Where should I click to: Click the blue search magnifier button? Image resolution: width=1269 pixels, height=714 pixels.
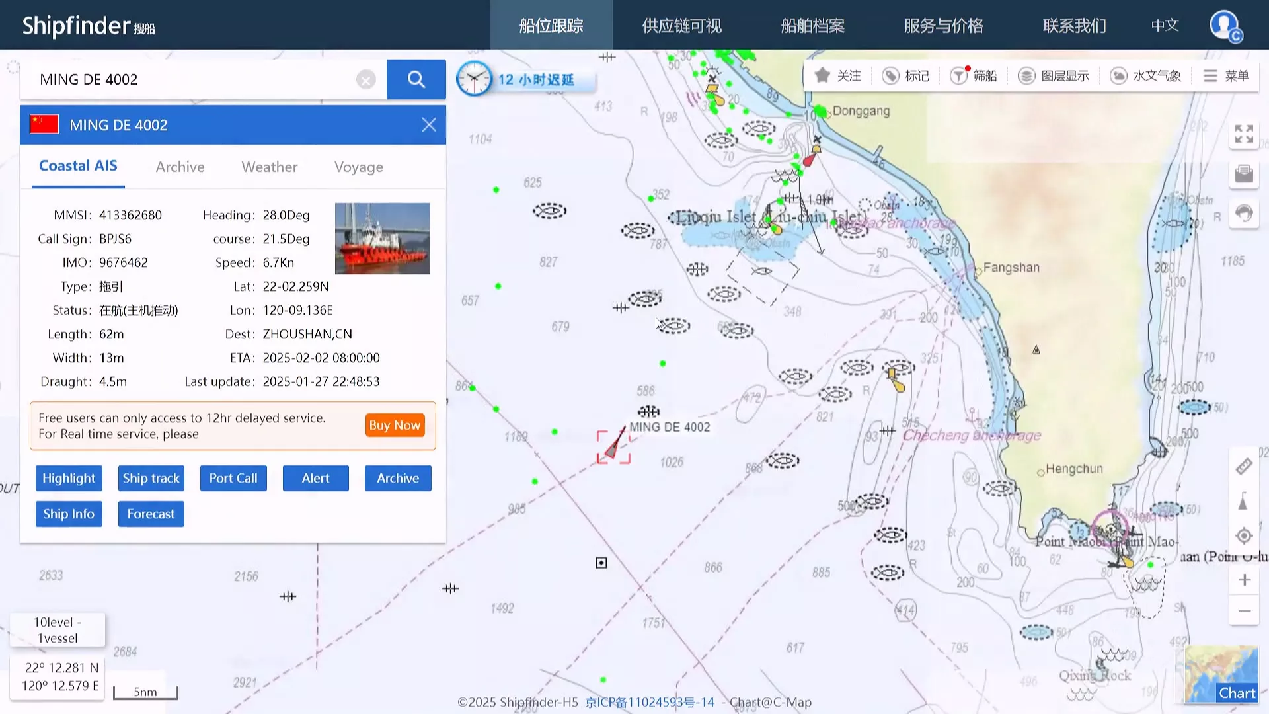(416, 79)
